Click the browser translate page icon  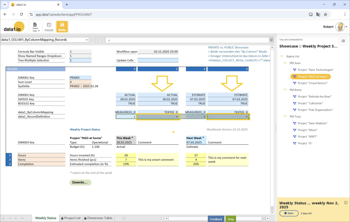[318, 14]
